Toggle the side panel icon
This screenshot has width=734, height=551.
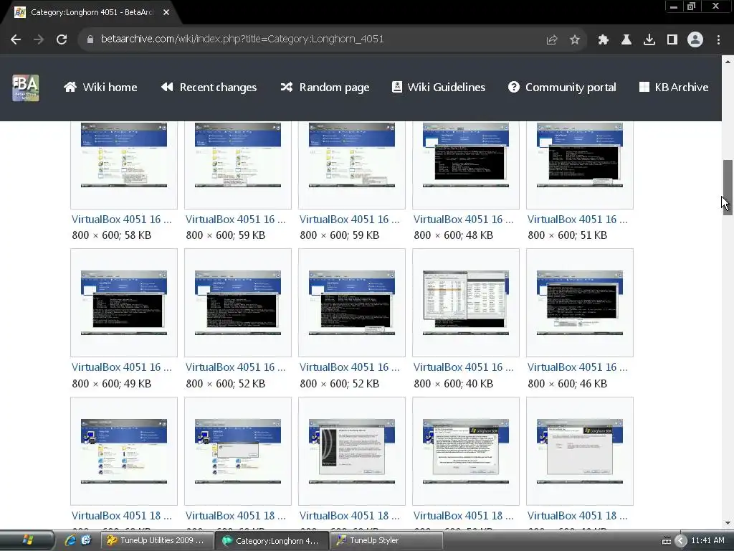click(x=672, y=40)
